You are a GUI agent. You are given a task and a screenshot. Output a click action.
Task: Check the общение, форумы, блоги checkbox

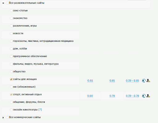pos(11,102)
